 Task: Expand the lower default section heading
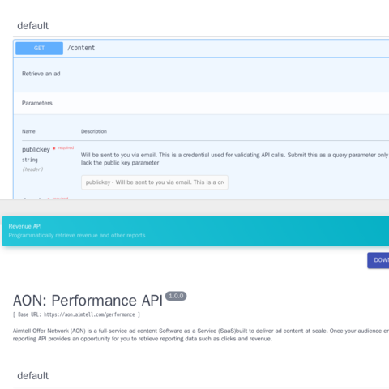click(x=32, y=376)
